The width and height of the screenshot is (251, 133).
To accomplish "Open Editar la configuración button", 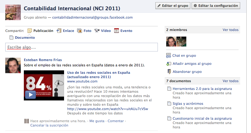I will click(x=216, y=6).
